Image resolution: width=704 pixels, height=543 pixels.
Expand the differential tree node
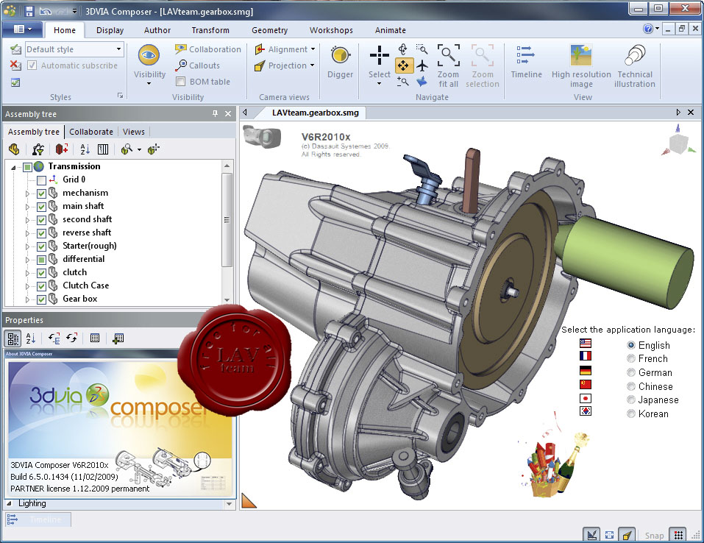coord(27,260)
